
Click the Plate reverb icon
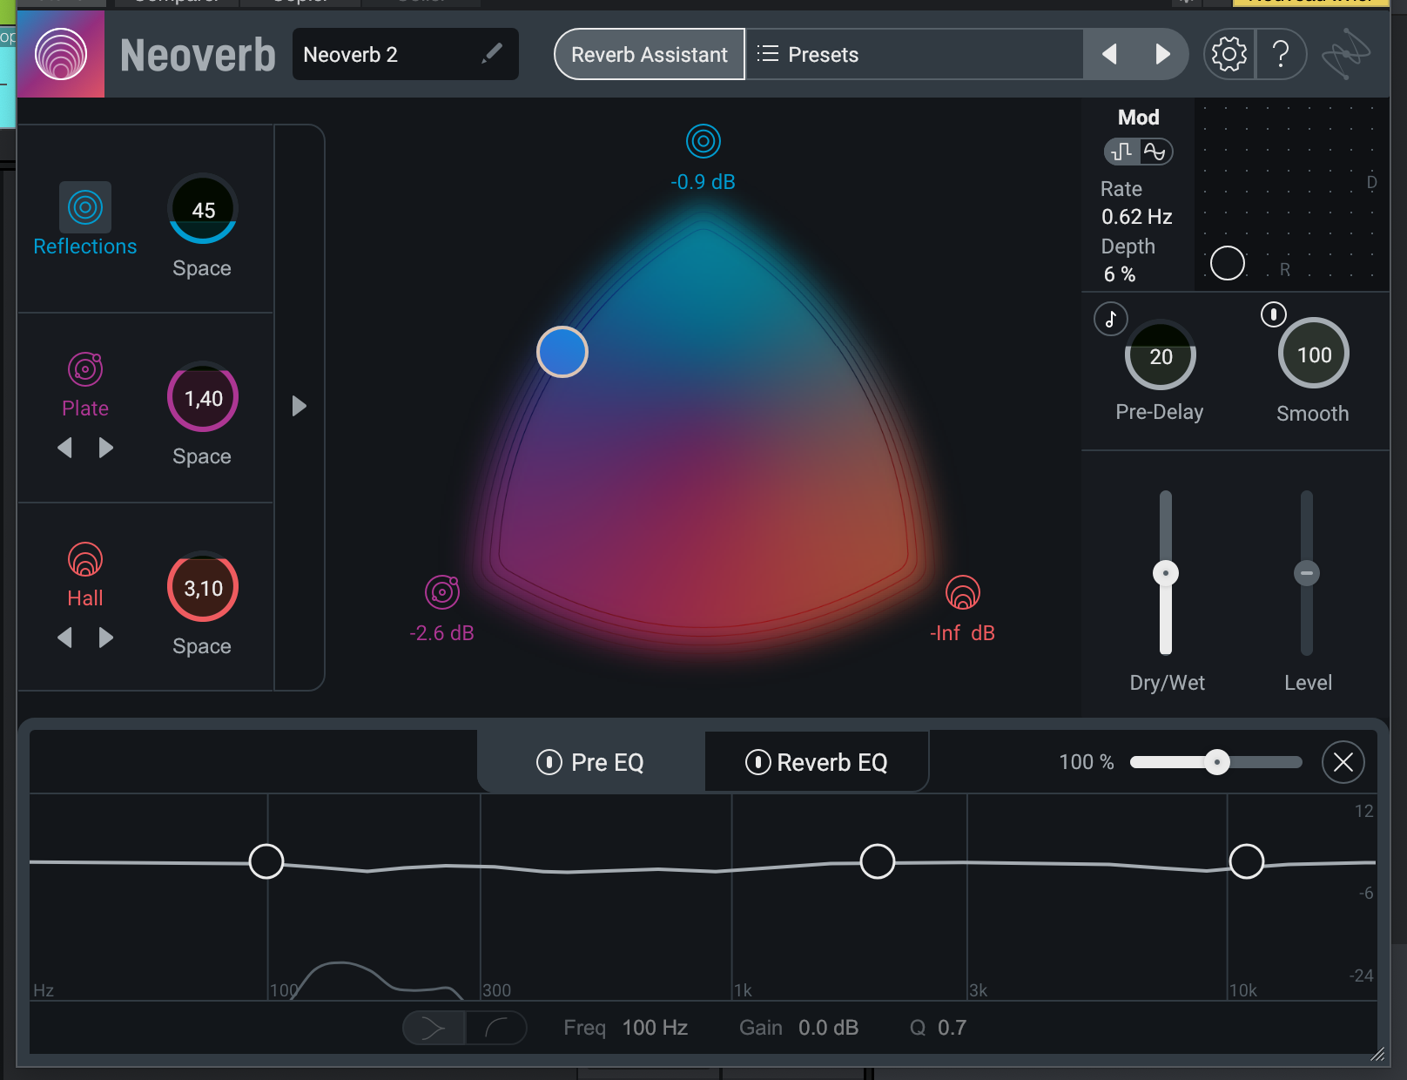[x=85, y=369]
